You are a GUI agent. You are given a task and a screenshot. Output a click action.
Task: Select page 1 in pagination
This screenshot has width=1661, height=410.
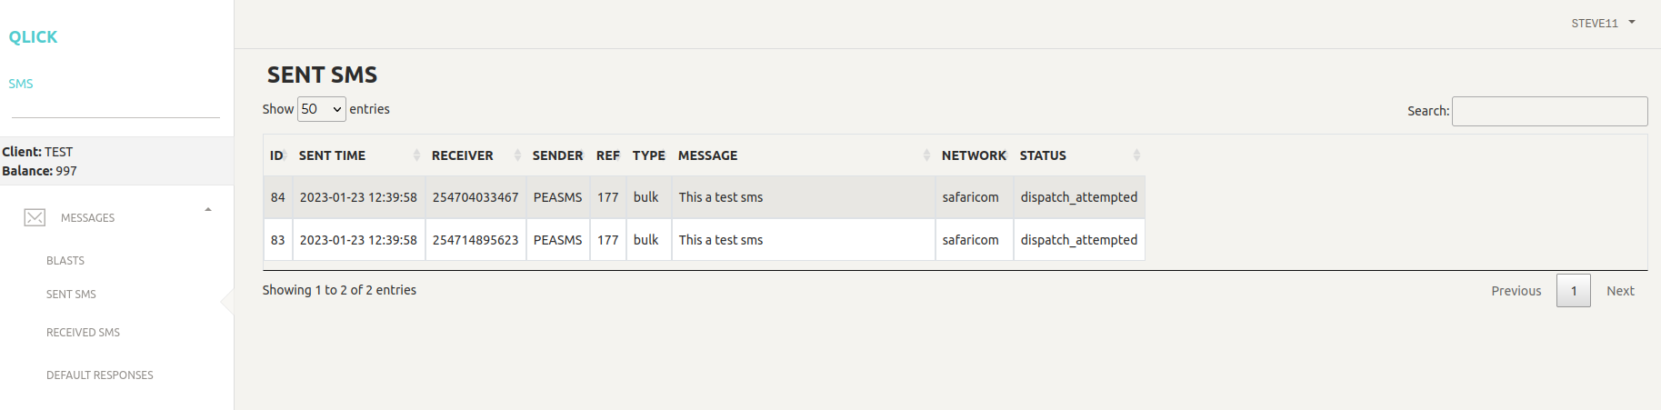[1573, 291]
